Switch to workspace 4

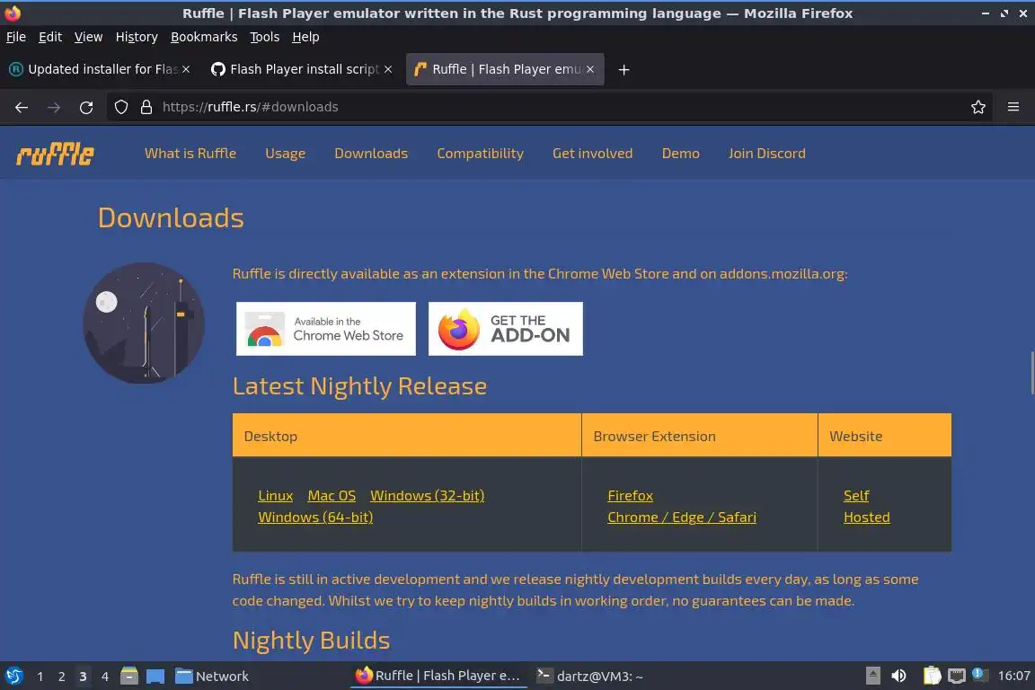pyautogui.click(x=104, y=677)
